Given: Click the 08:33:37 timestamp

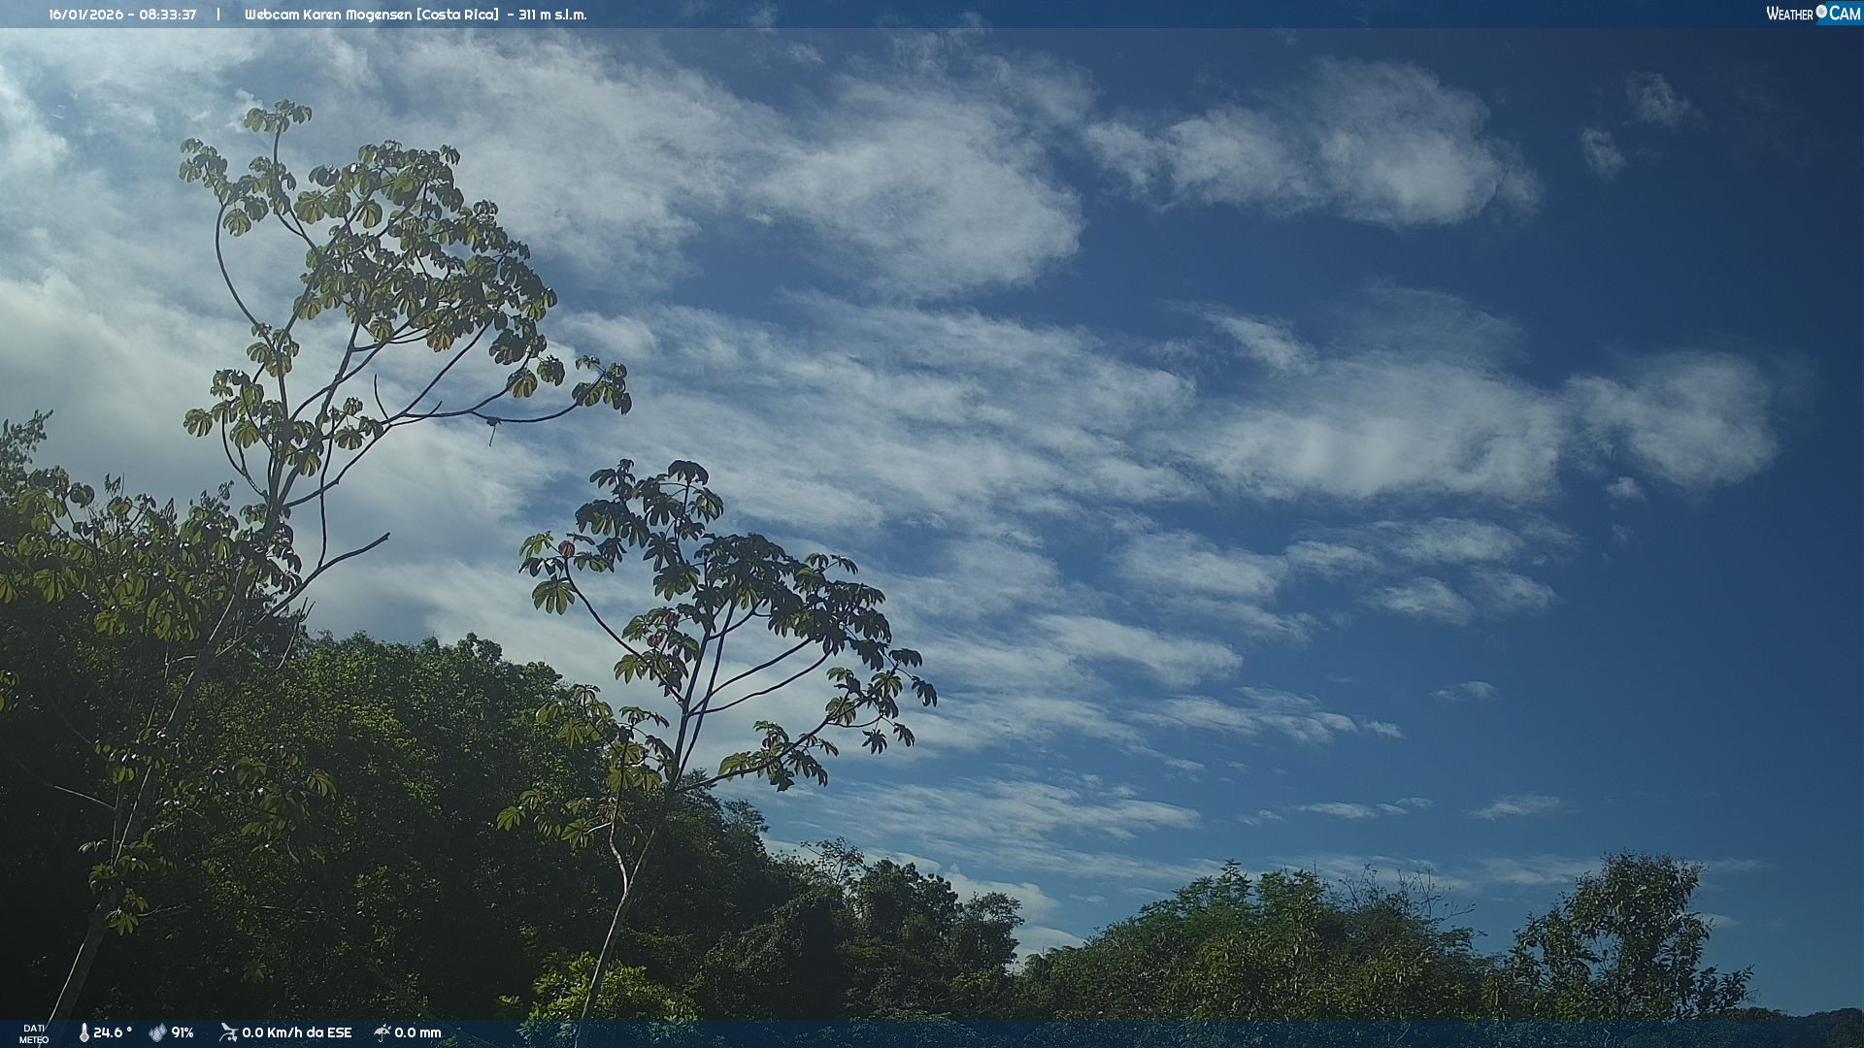Looking at the screenshot, I should click(167, 15).
